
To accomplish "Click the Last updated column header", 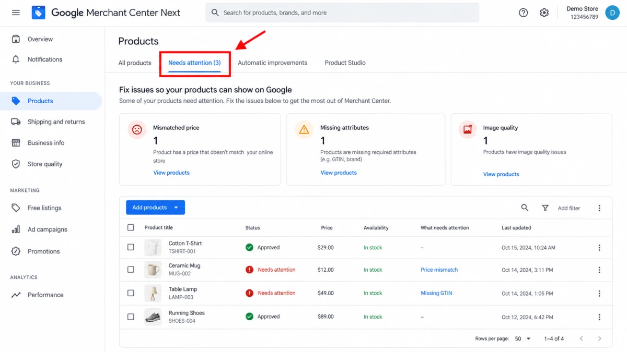I will (x=516, y=228).
